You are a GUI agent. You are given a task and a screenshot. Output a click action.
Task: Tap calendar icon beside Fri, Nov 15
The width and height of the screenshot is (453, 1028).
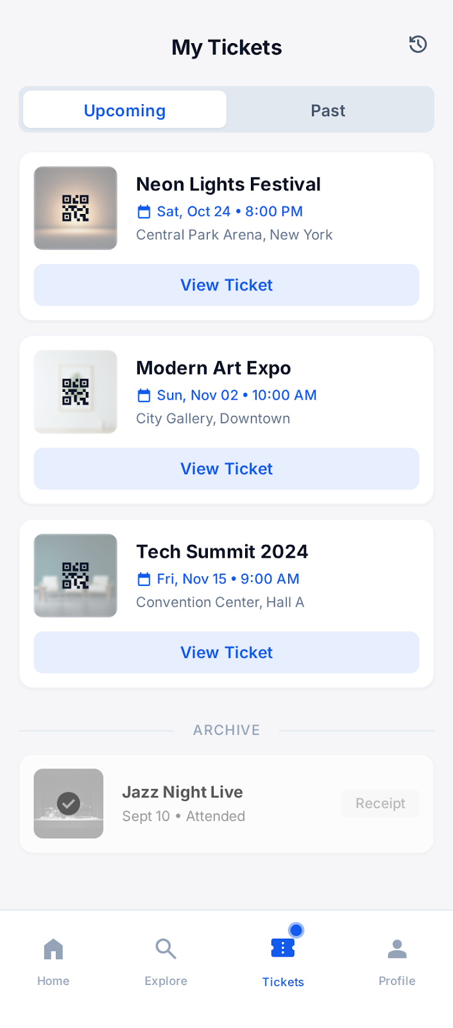pos(144,580)
